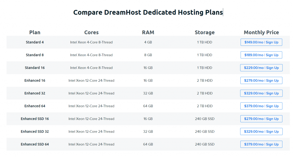
Task: Sign up for the Enhanced 64 plan
Action: click(261, 106)
